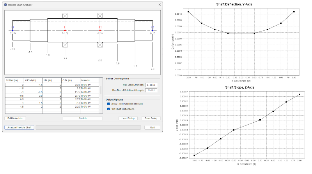The image size is (312, 174).
Task: Click the Flexible Shaft Analyzer title icon
Action: pos(5,3)
